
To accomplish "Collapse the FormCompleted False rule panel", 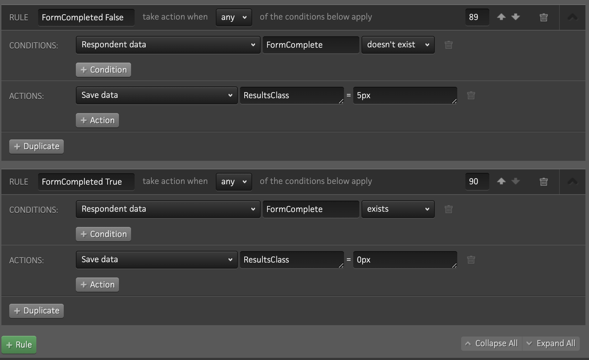I will [572, 17].
